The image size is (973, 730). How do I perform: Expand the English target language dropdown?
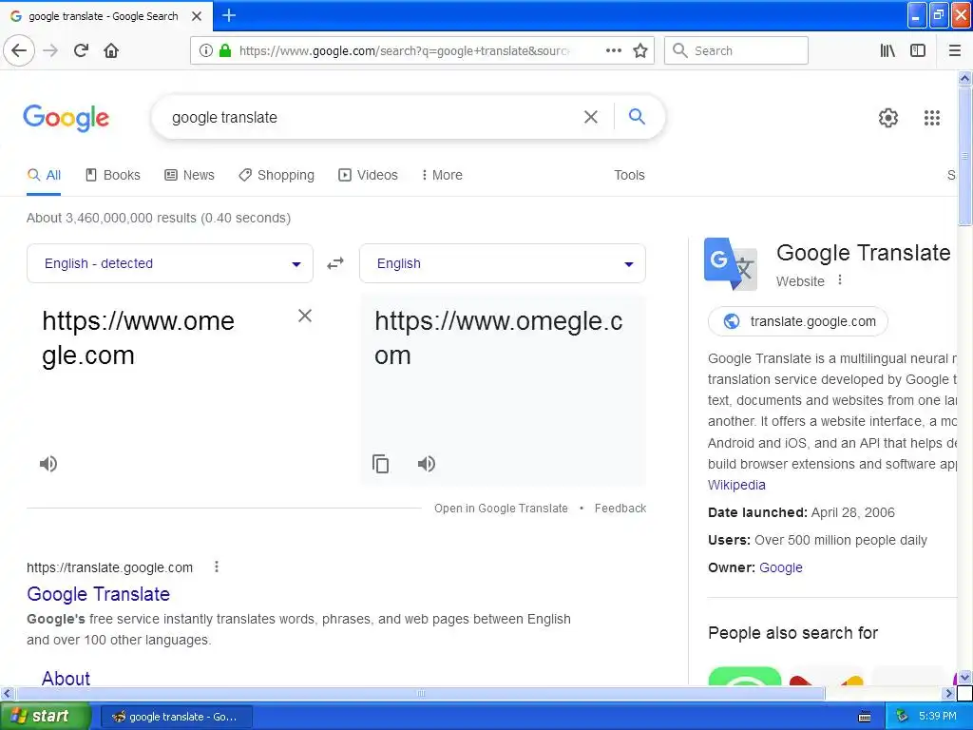502,263
